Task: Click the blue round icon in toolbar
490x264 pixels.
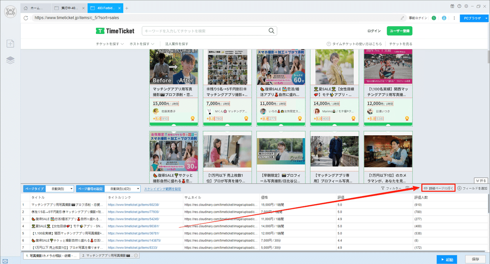Action: click(444, 18)
